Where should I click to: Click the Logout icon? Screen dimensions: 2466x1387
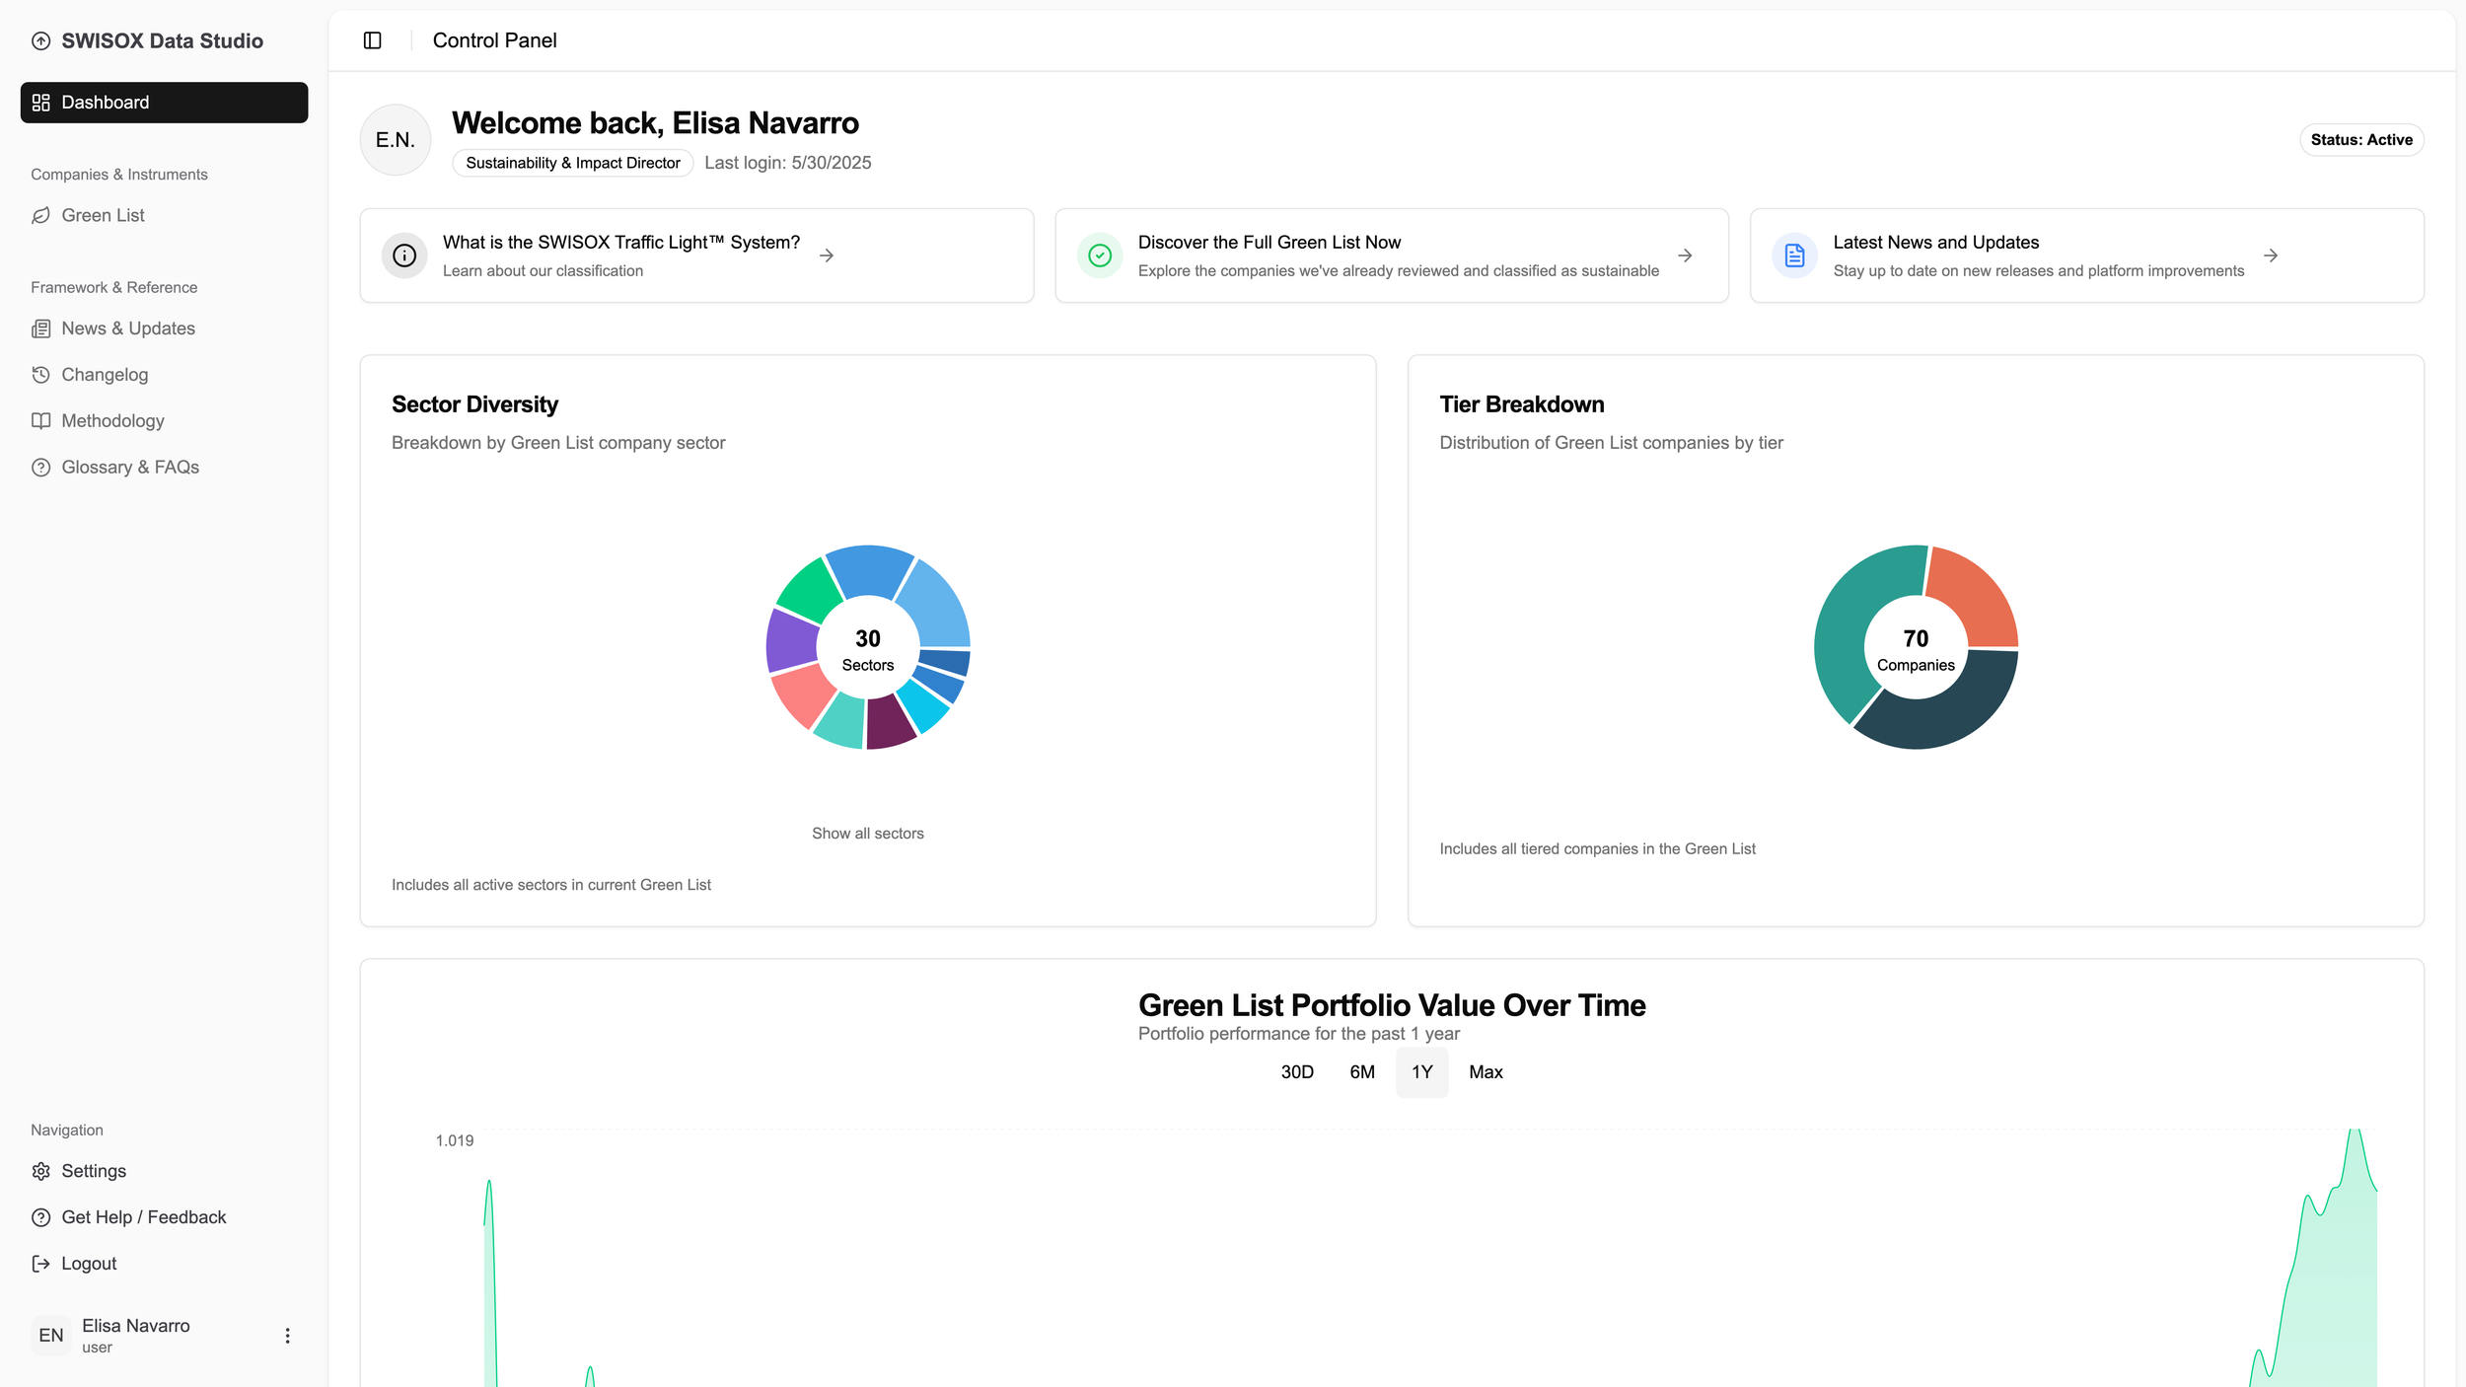pyautogui.click(x=40, y=1264)
